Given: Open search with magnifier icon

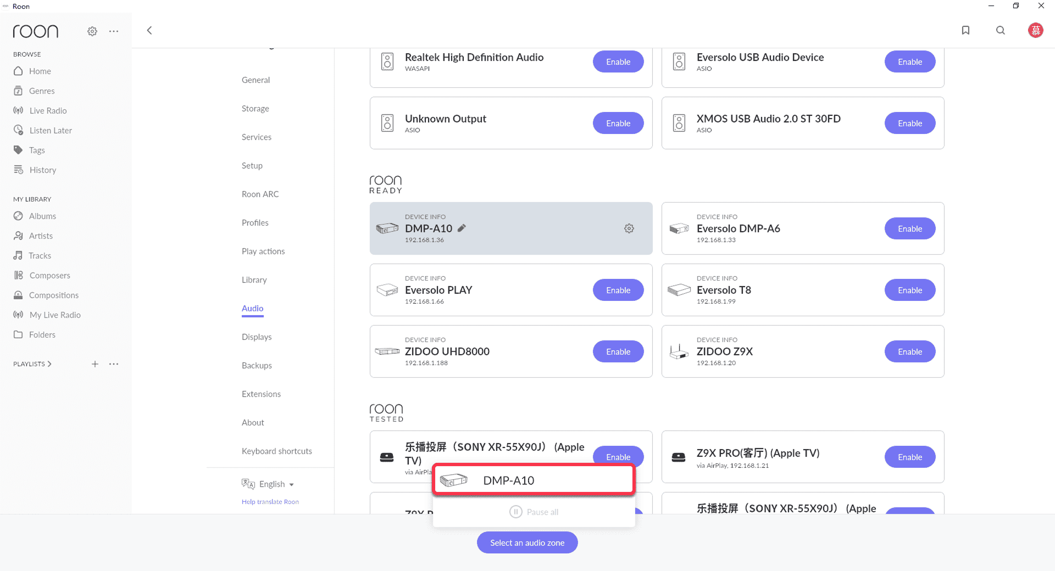Looking at the screenshot, I should (1001, 30).
